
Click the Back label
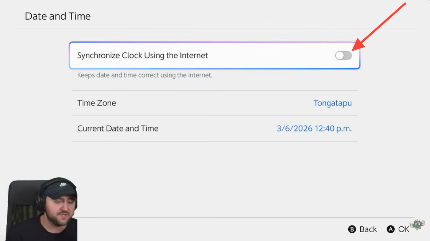368,229
